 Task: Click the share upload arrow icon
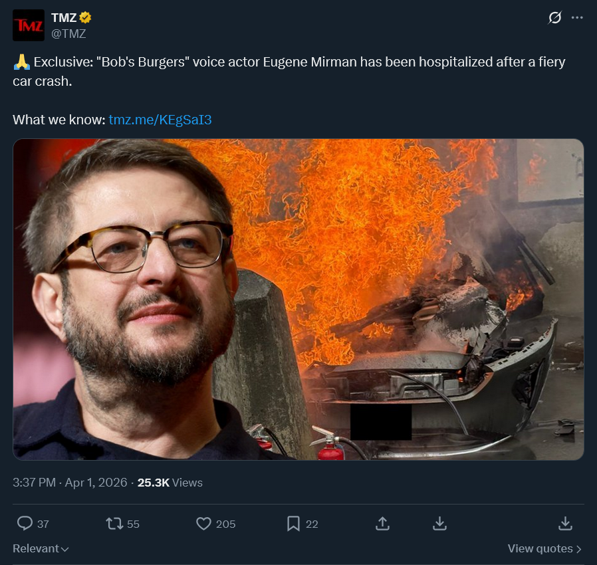coord(383,524)
